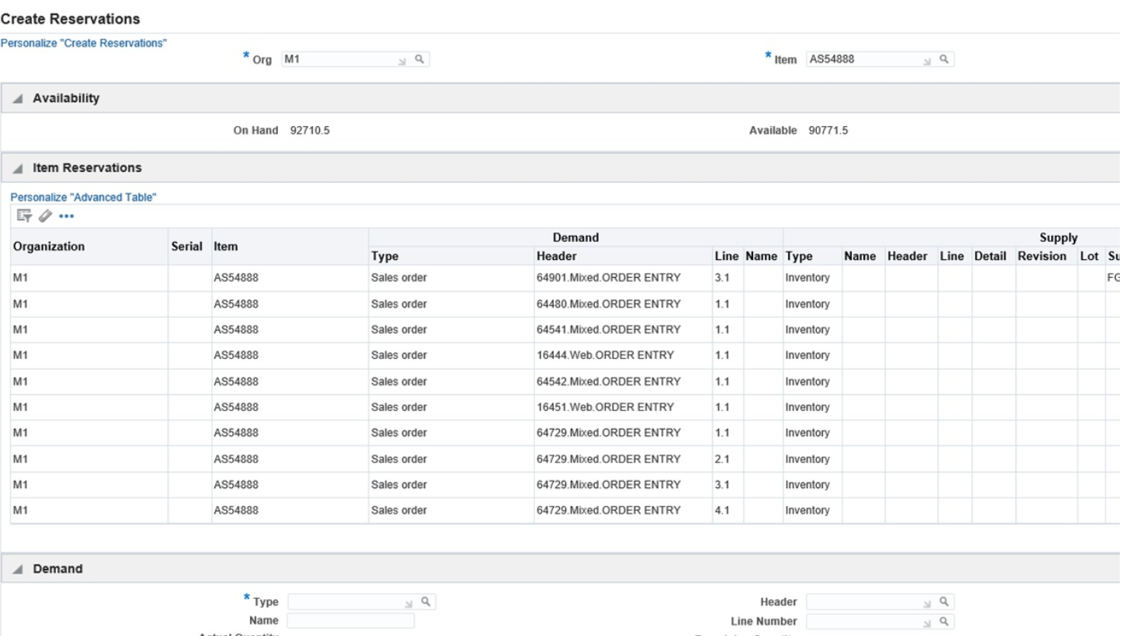Click the search magnifier beside Header field
Screen dimensions: 1126x636
(x=943, y=602)
